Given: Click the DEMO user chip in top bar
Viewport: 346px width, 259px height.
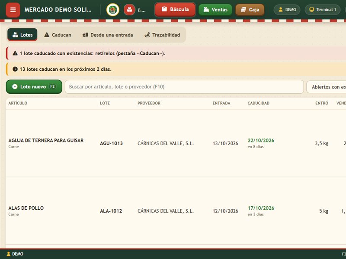Looking at the screenshot, I should click(x=287, y=9).
